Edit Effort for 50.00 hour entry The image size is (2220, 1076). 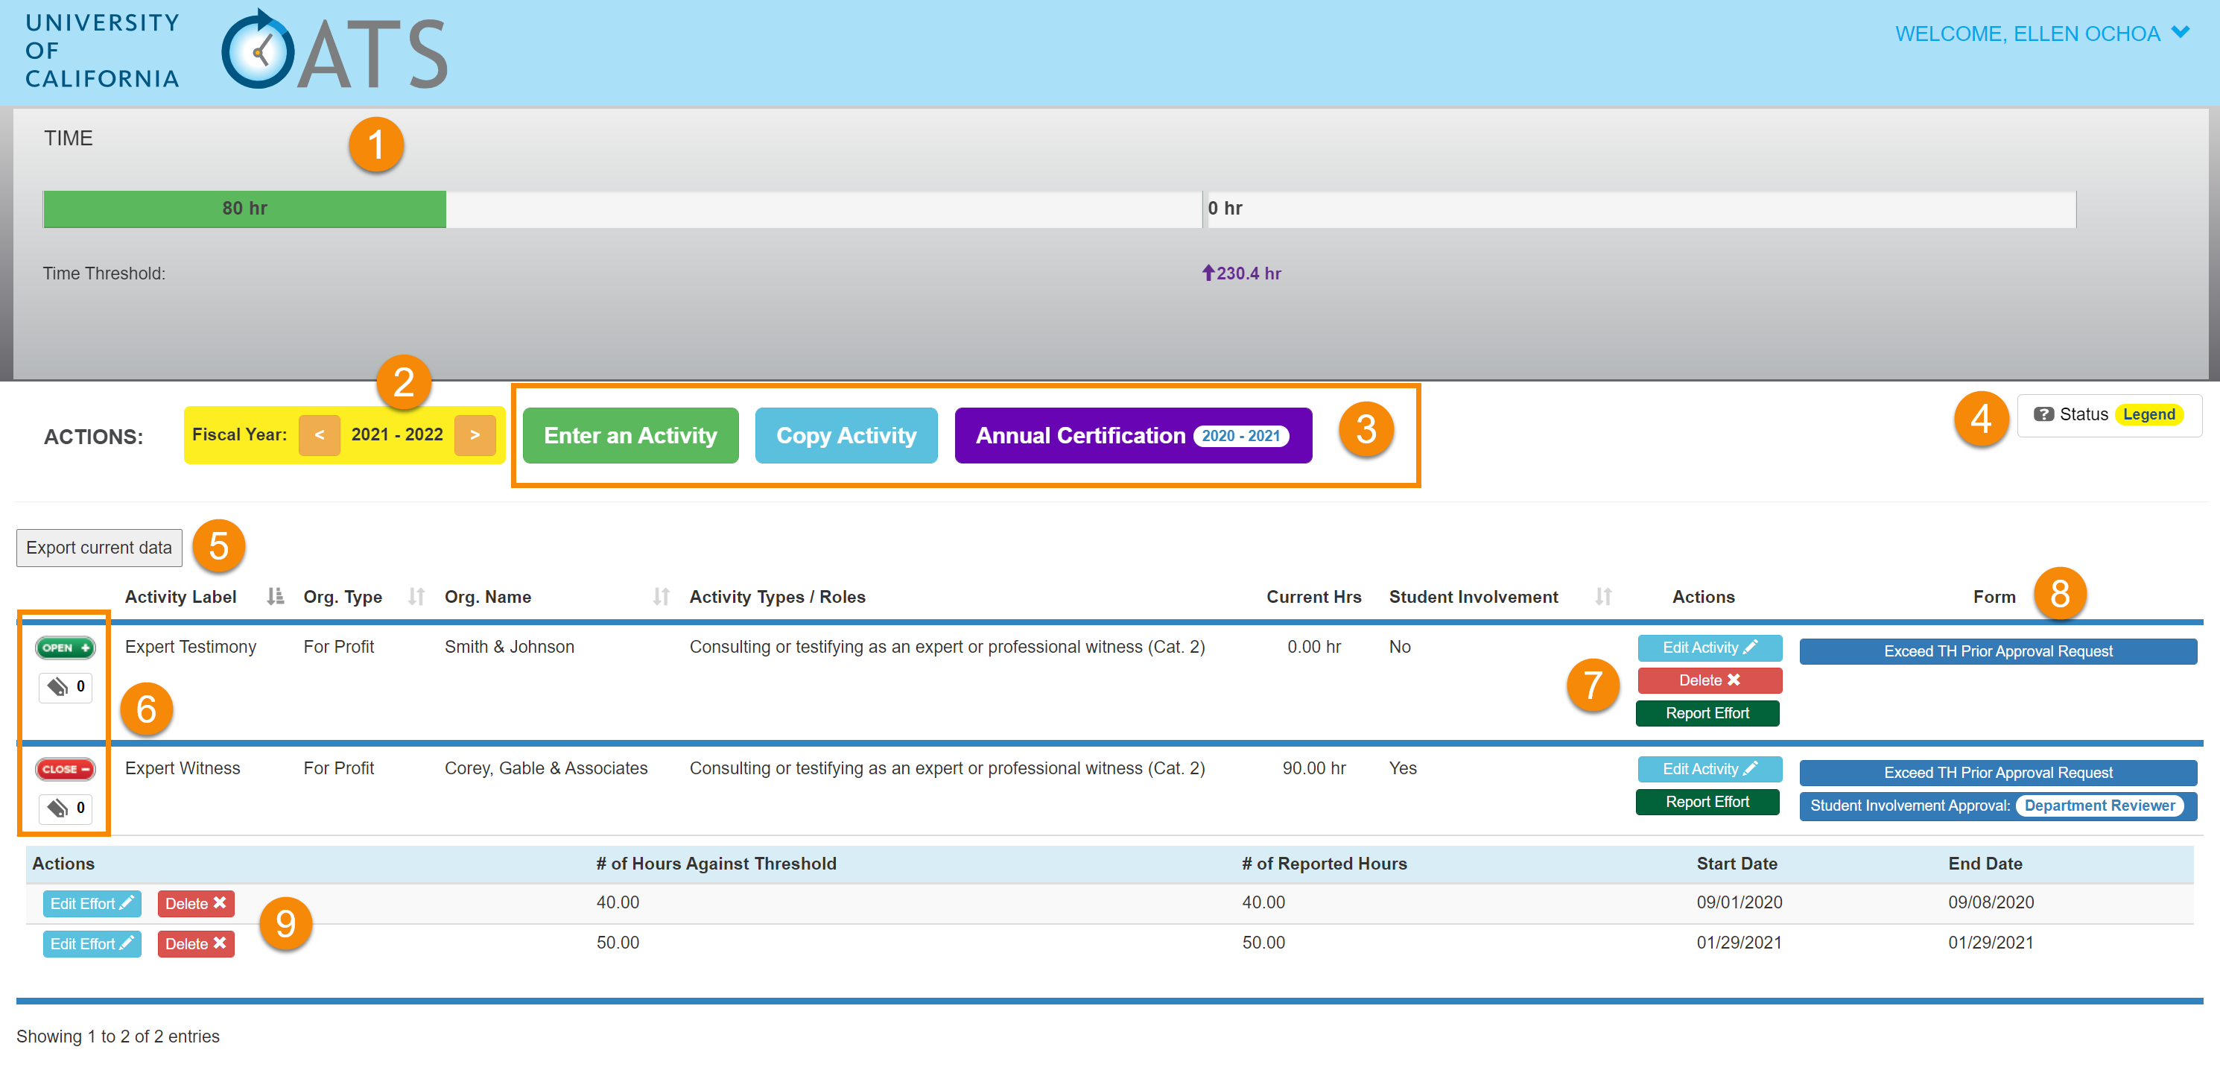coord(92,944)
